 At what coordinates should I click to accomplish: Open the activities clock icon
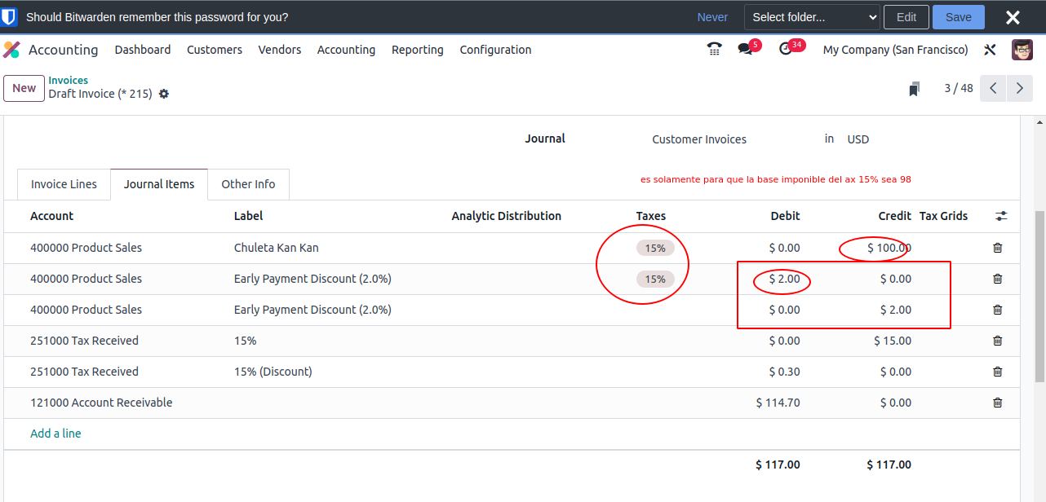(x=786, y=50)
